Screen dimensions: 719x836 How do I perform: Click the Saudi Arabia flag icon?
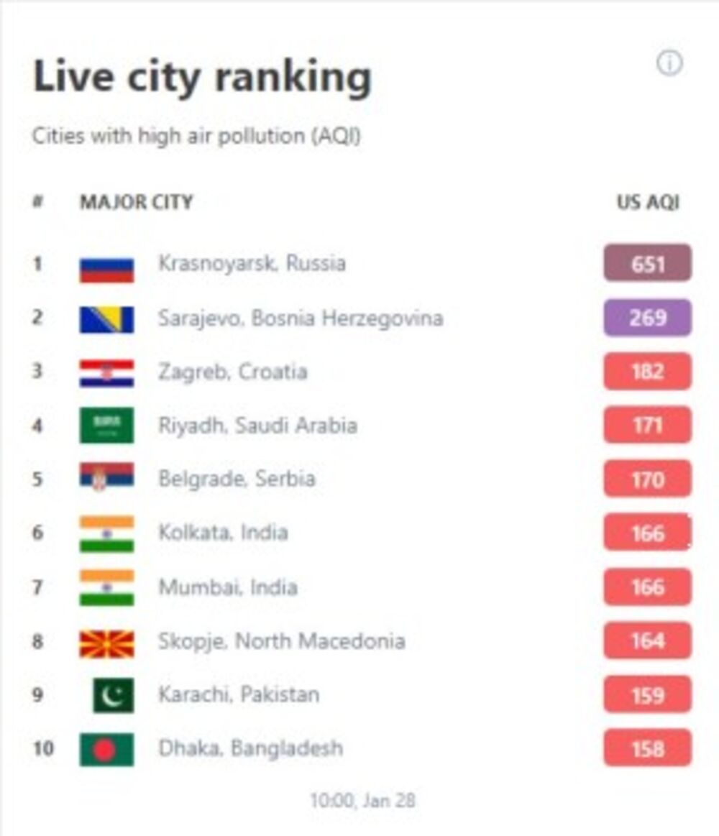(106, 426)
